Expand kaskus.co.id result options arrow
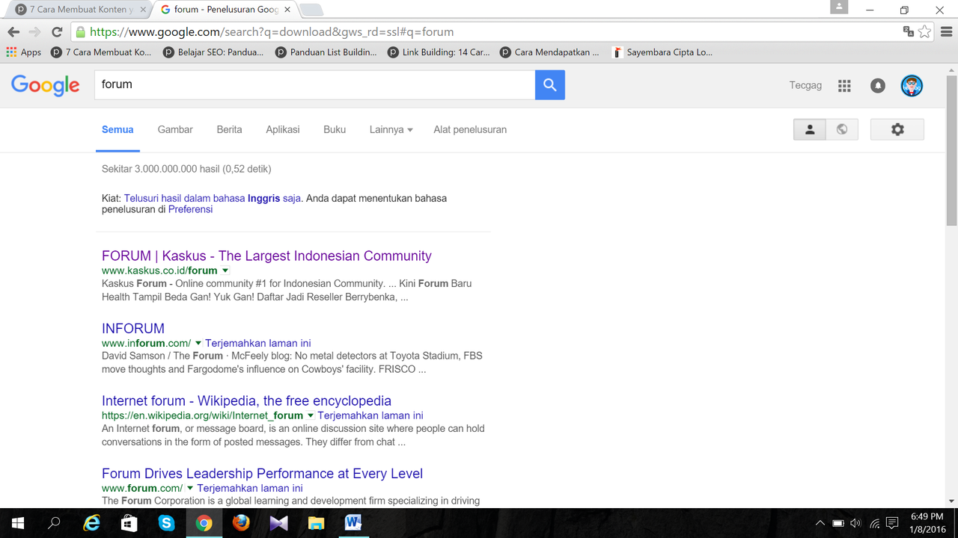 pos(225,270)
